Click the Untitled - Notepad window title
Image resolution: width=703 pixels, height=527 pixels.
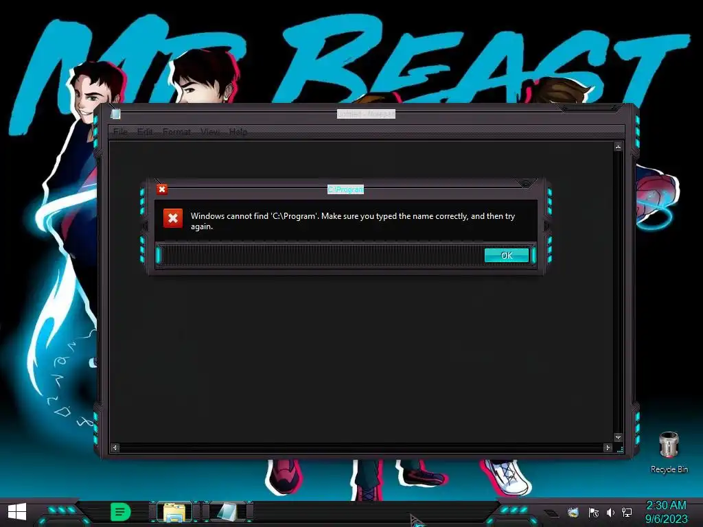366,115
